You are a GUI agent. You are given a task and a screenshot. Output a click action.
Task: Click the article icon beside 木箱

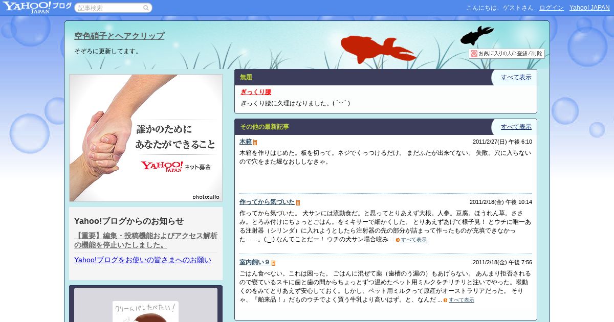[255, 142]
